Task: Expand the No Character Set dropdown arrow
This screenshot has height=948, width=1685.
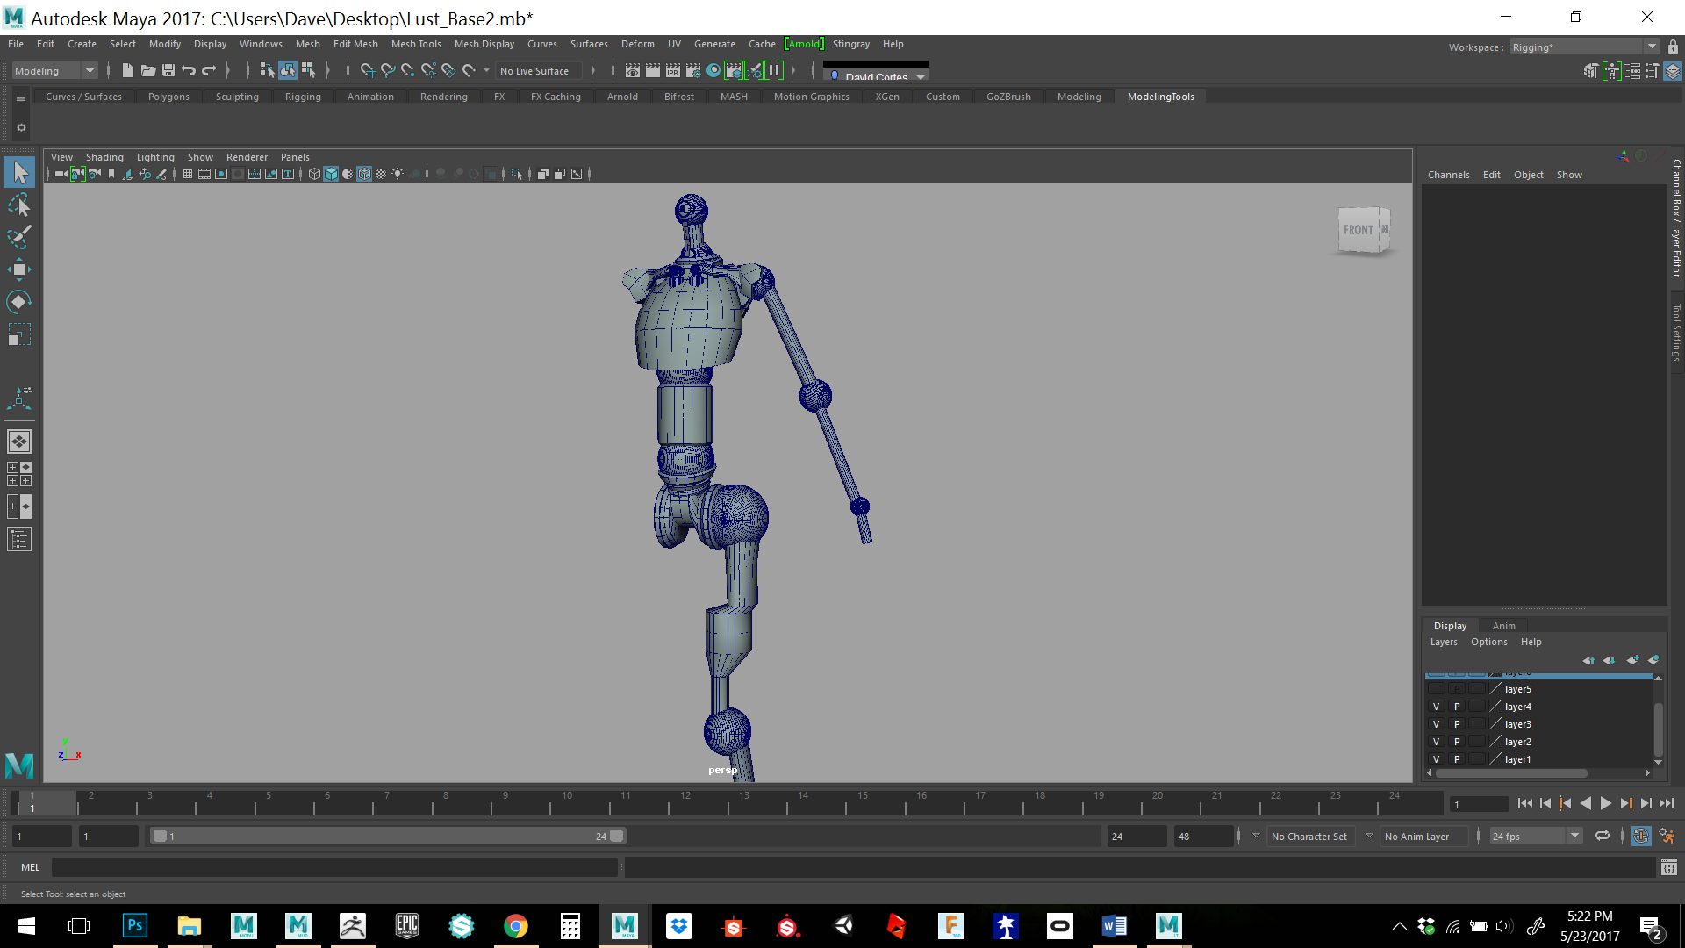Action: click(x=1256, y=836)
